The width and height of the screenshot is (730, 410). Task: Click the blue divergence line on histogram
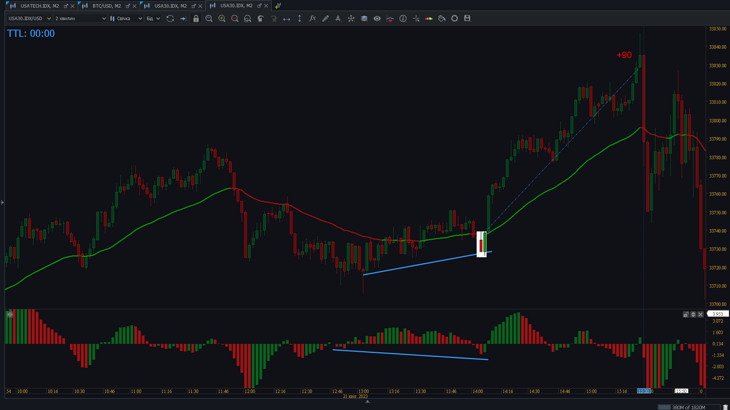click(x=410, y=355)
